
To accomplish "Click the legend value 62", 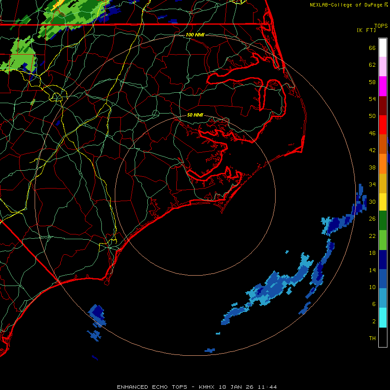I will [372, 65].
